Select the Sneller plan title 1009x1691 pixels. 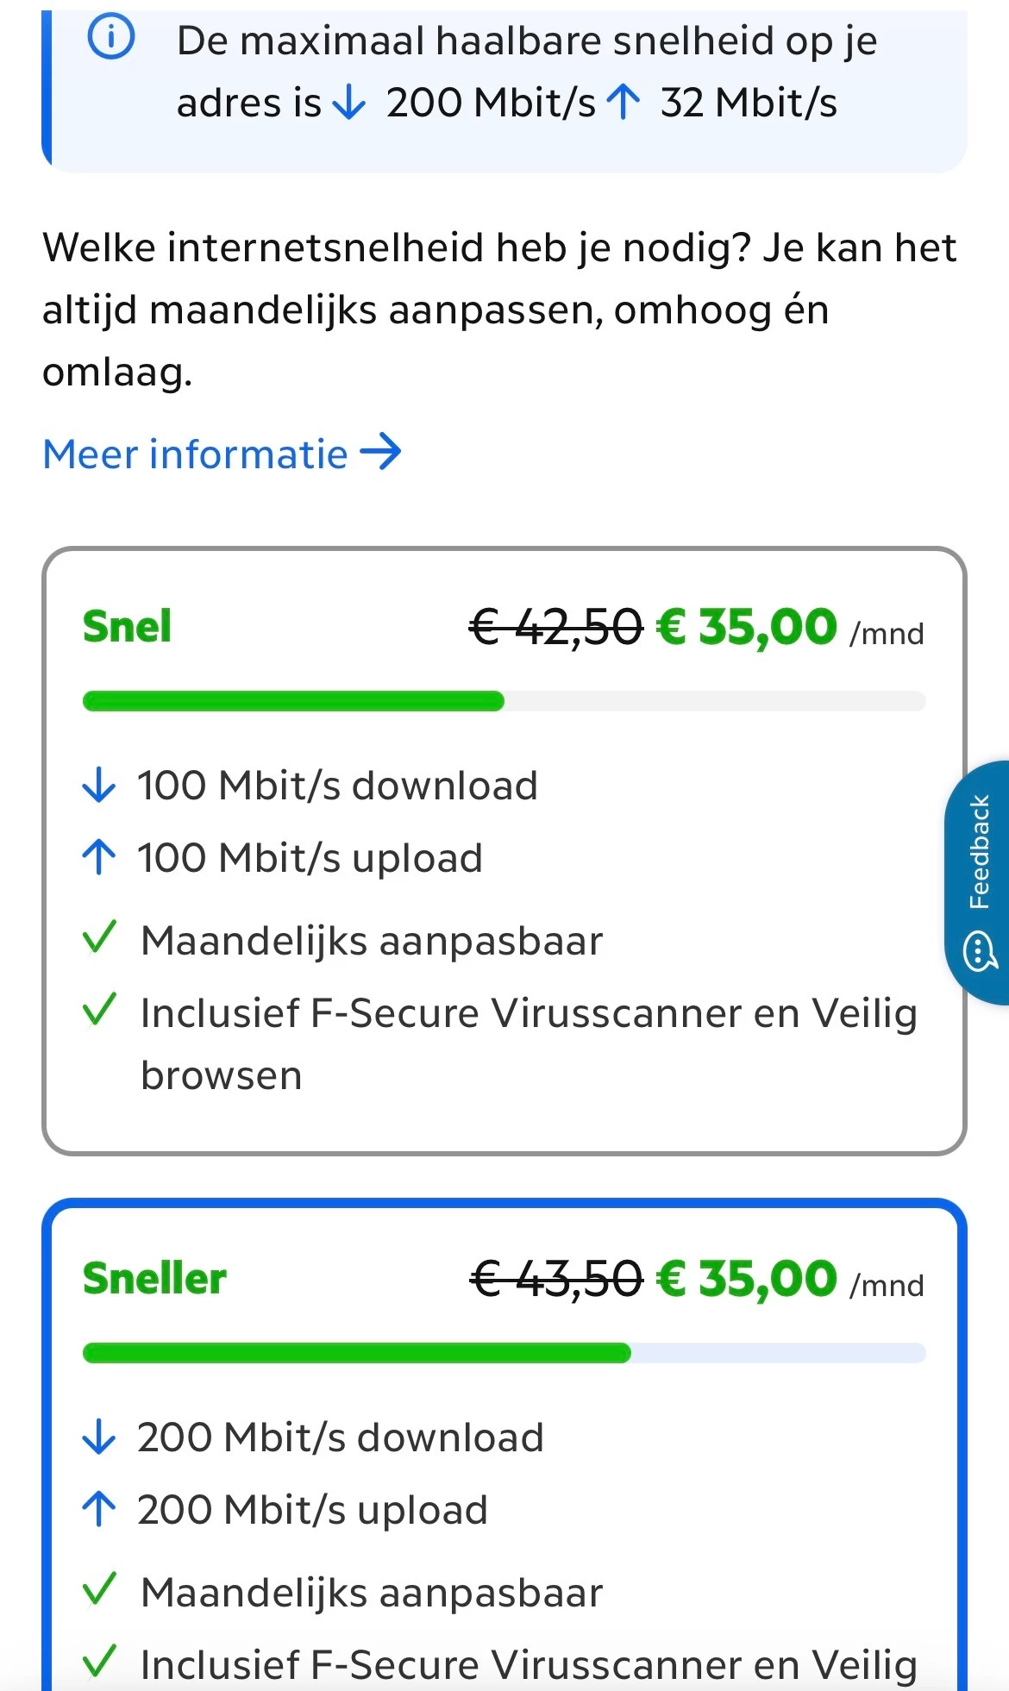coord(154,1278)
